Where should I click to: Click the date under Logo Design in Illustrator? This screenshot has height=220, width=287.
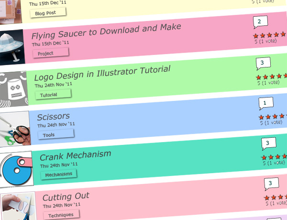(x=53, y=85)
